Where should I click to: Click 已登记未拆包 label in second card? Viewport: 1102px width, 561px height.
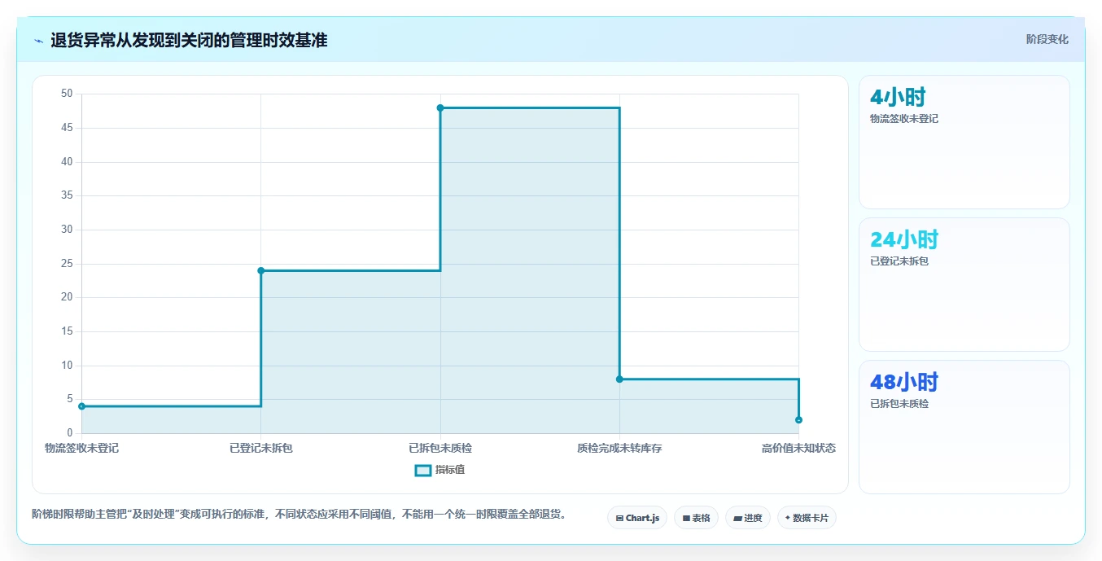(899, 261)
